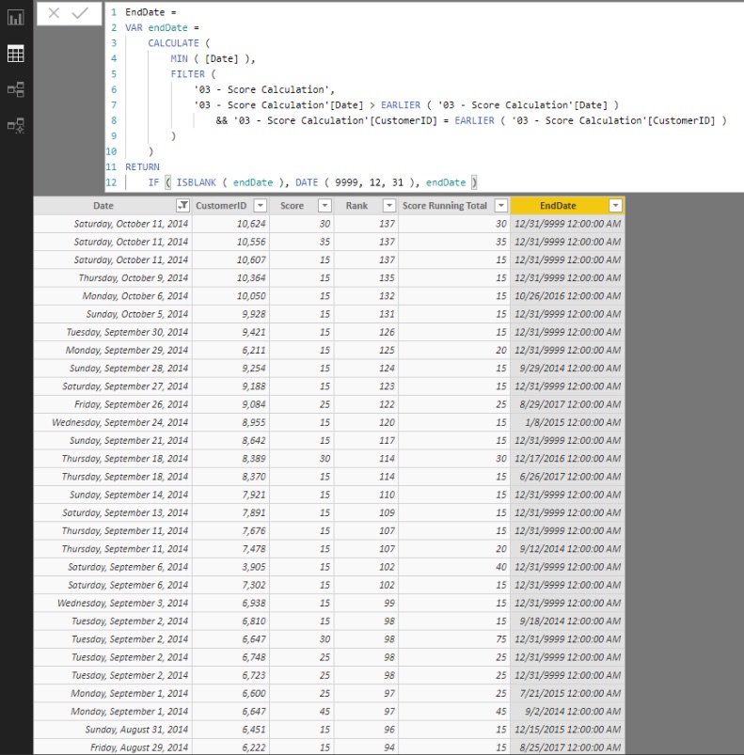
Task: Select EndDate cell 10/26/2016 12:00:00 AM
Action: point(567,296)
